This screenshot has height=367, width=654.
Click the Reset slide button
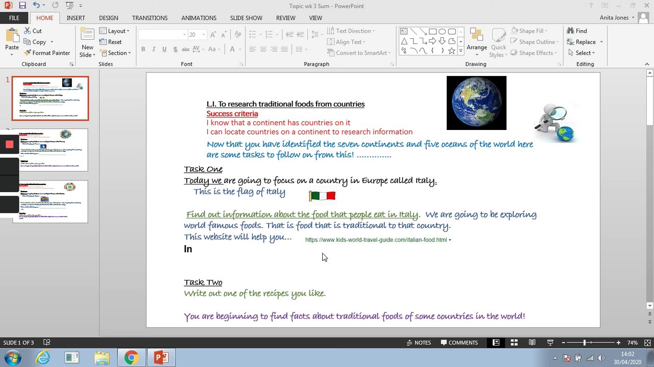coord(111,42)
